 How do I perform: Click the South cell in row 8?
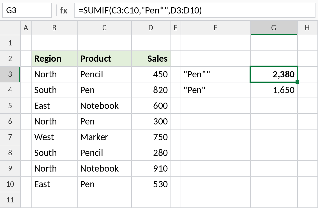click(55, 153)
